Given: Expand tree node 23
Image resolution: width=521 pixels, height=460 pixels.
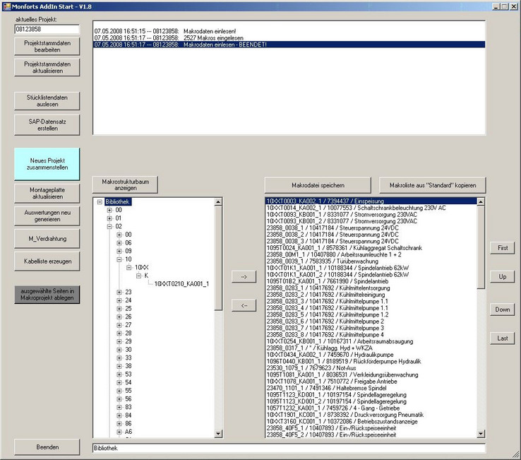Looking at the screenshot, I should [119, 292].
